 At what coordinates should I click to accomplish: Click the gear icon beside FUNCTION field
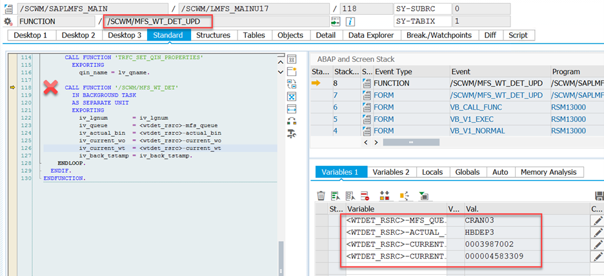(x=8, y=21)
